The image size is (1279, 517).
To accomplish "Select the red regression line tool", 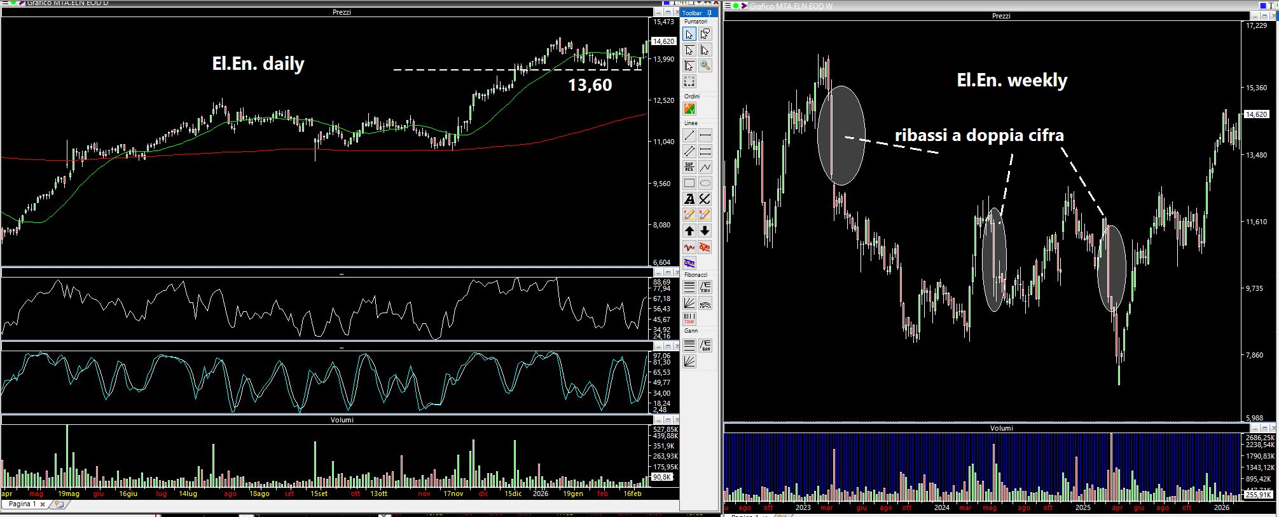I will tap(689, 247).
